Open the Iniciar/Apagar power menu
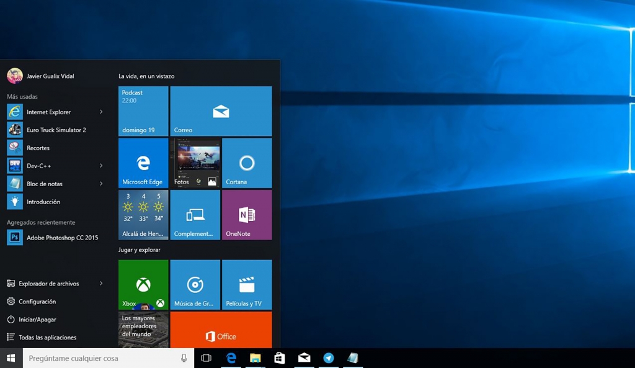The width and height of the screenshot is (635, 368). pos(37,320)
